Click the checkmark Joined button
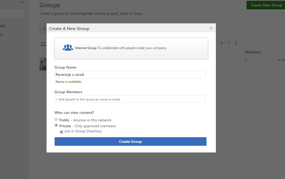The image size is (285, 179). [x=281, y=60]
